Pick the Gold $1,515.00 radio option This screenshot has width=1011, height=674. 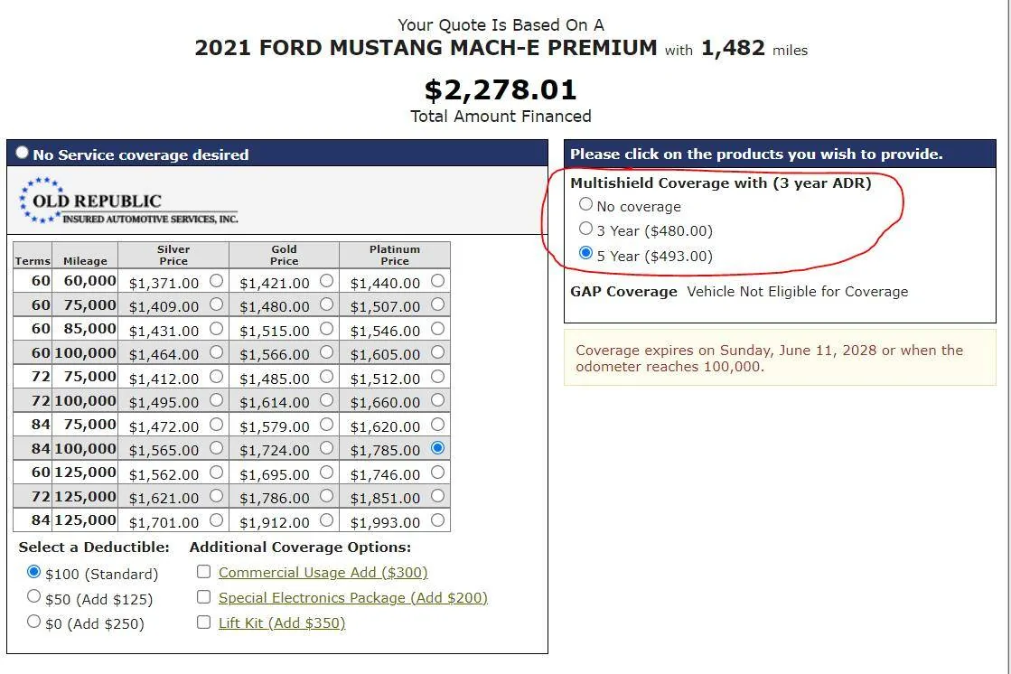tap(327, 328)
